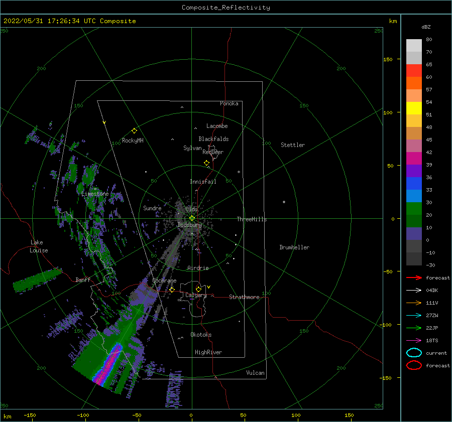452x422 pixels.
Task: Click the red forecast ellipse in legend
Action: [x=414, y=365]
